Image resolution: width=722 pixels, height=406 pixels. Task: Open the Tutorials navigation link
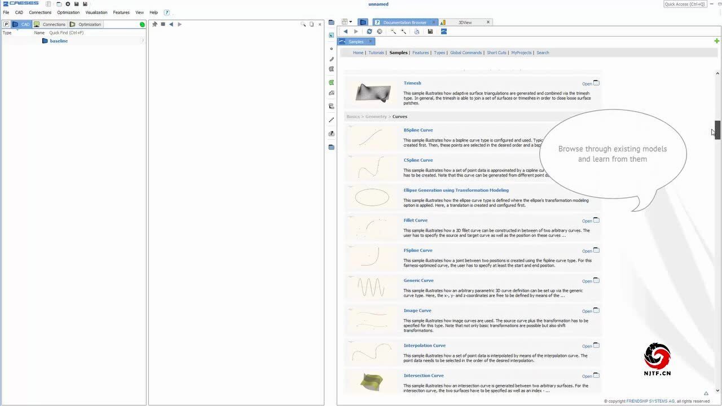[376, 52]
